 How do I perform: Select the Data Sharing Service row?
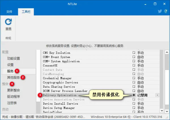101,87
